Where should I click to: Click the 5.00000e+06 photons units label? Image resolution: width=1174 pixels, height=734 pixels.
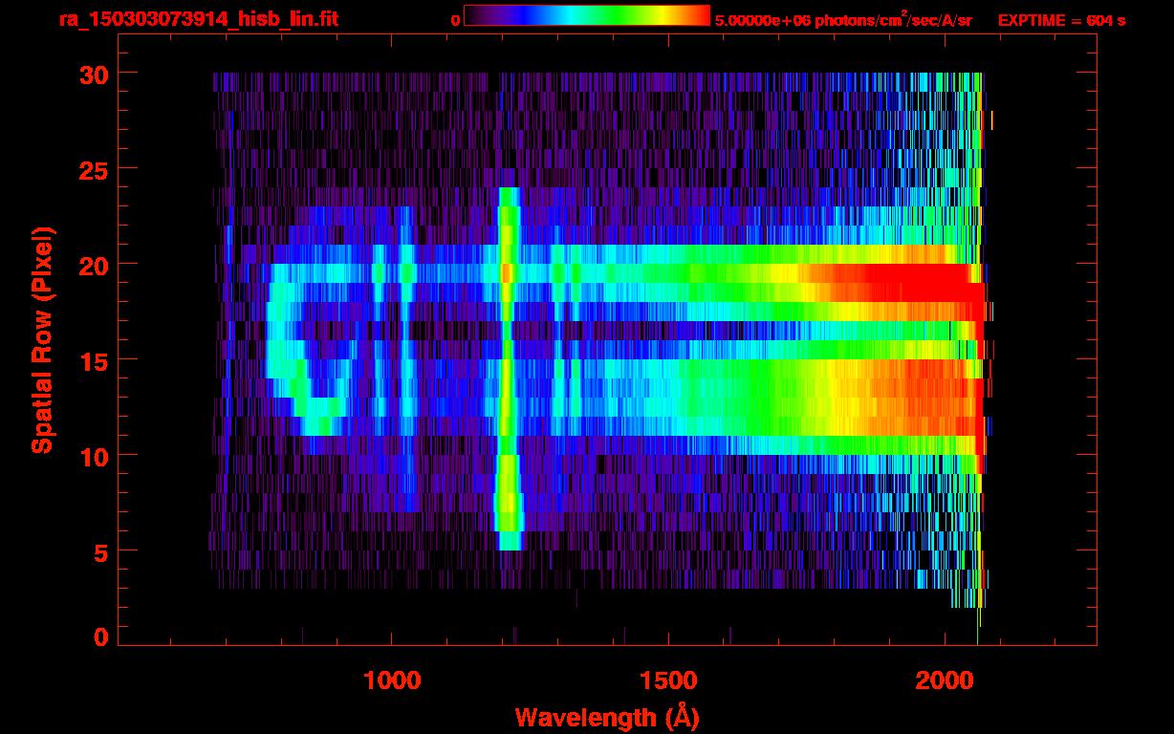(x=843, y=19)
